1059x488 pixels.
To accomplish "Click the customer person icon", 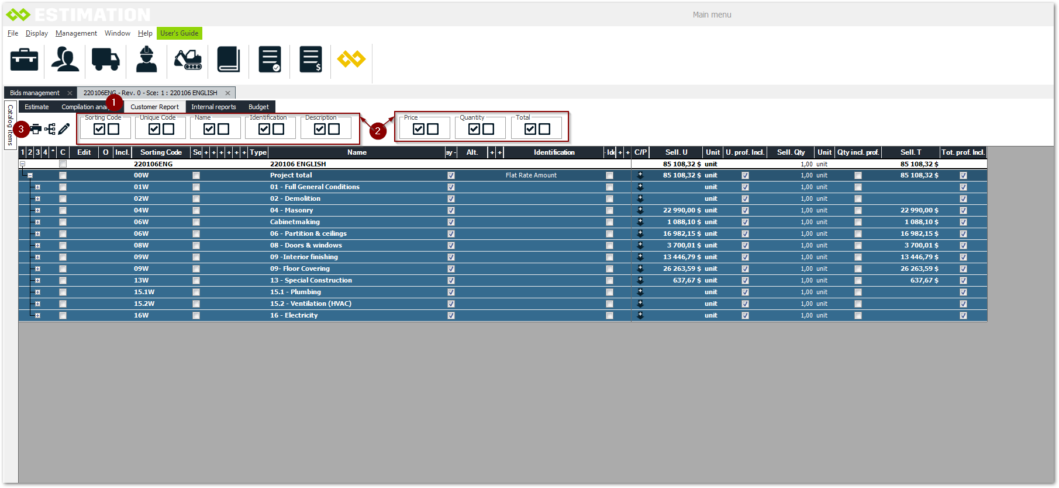I will pyautogui.click(x=65, y=60).
